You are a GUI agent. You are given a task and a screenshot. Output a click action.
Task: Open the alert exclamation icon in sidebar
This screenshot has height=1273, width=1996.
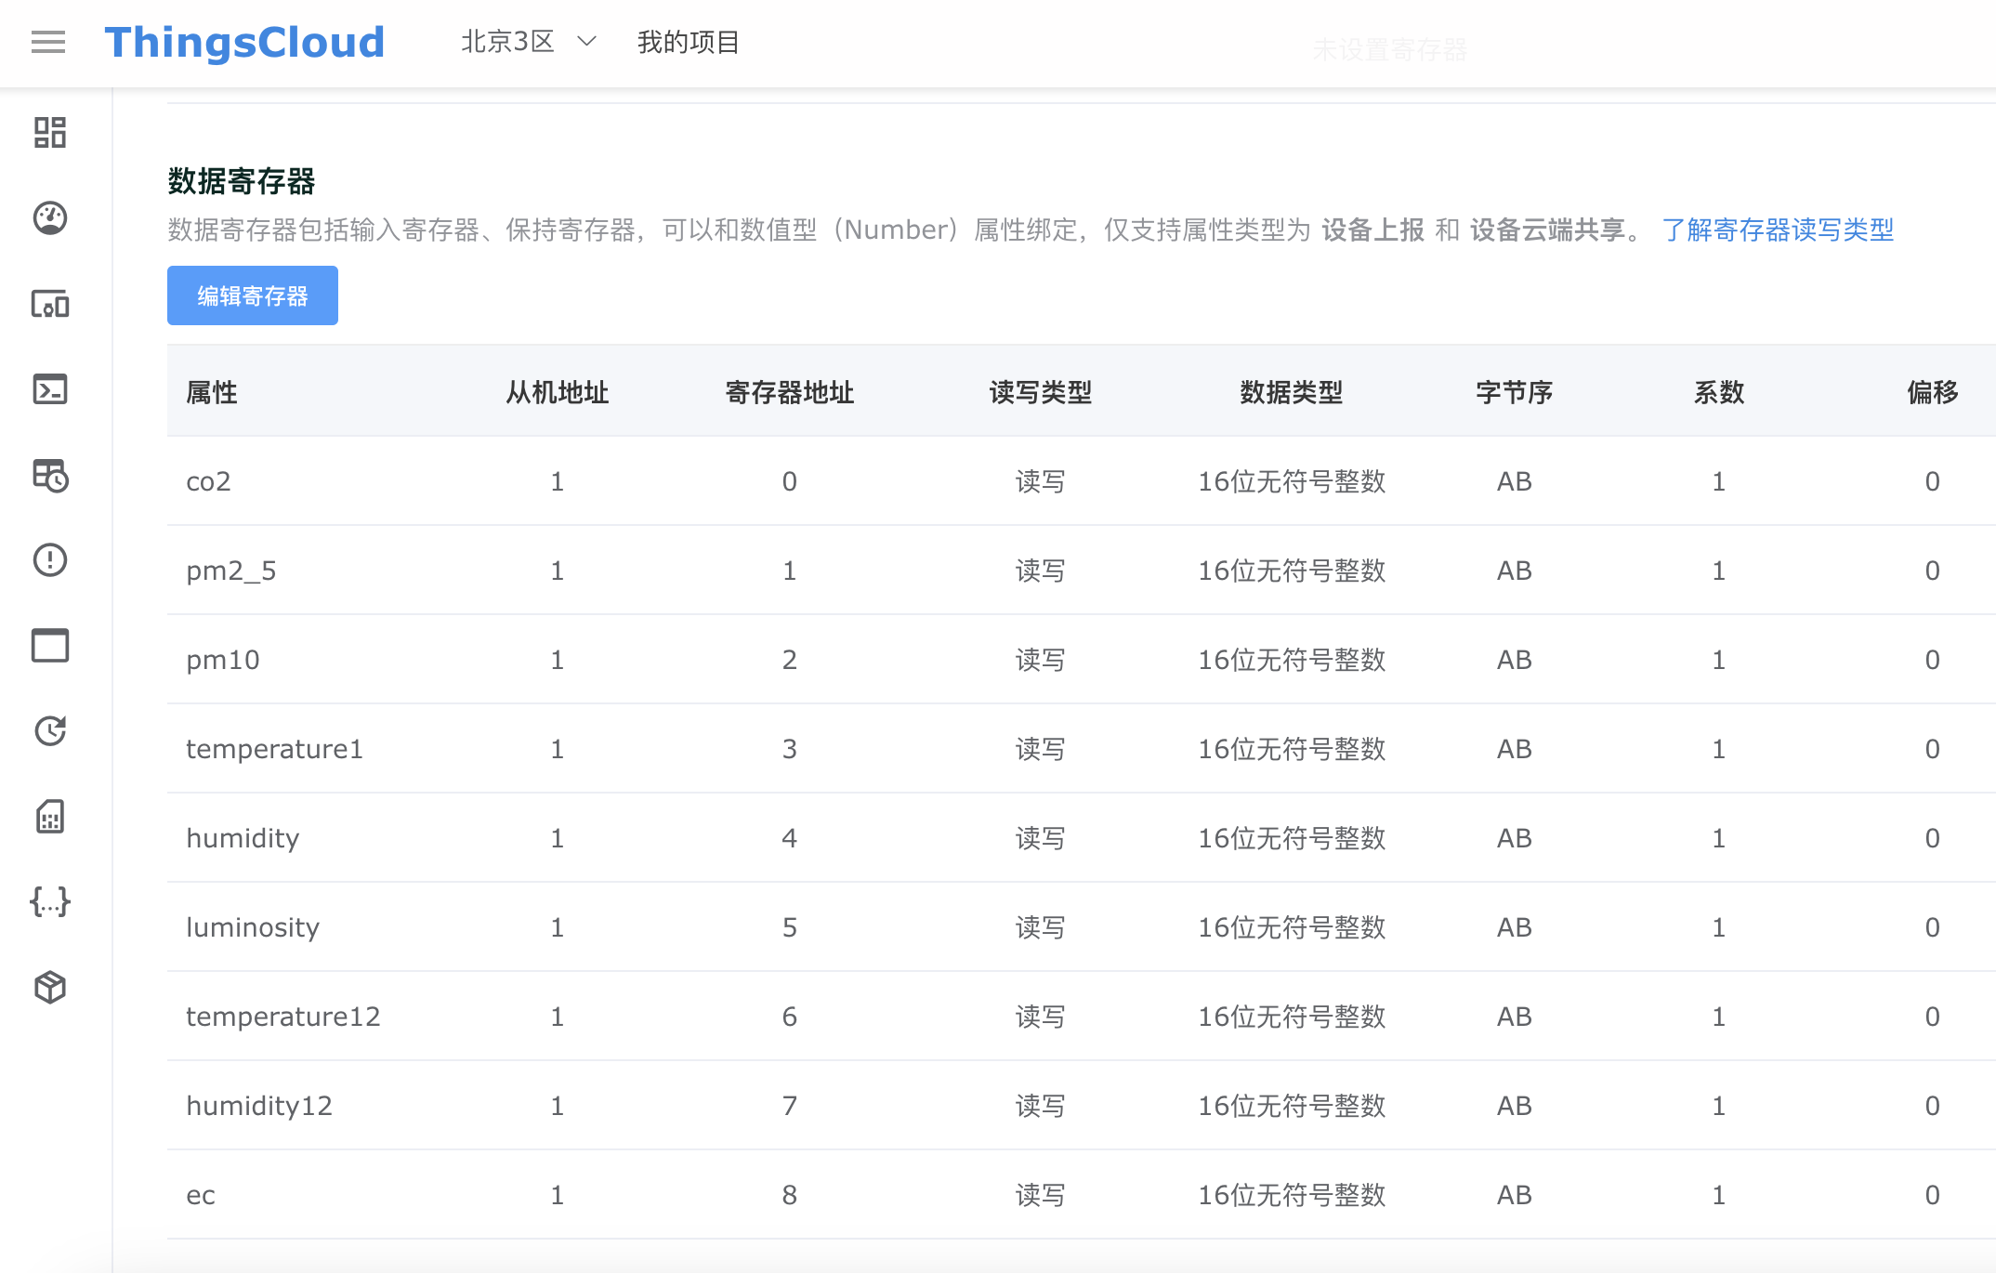pos(50,560)
